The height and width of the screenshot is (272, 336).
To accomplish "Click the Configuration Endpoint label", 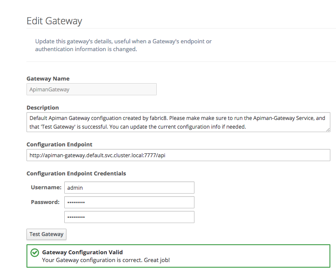I will [59, 145].
